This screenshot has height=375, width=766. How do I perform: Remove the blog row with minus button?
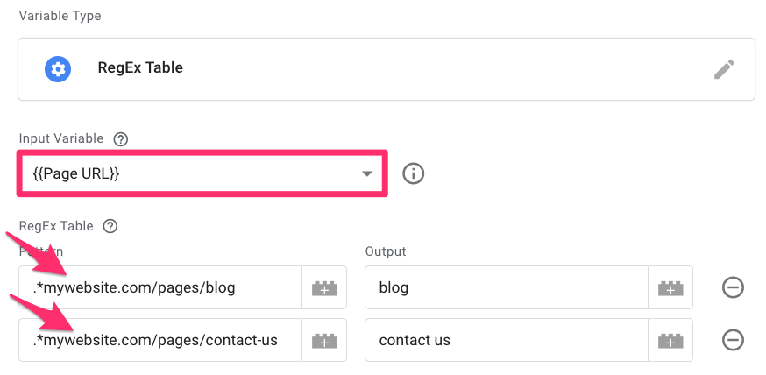pyautogui.click(x=733, y=287)
